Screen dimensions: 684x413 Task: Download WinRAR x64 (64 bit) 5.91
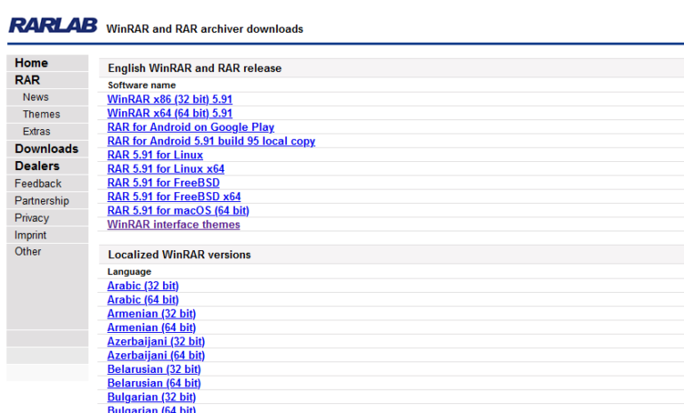coord(170,113)
